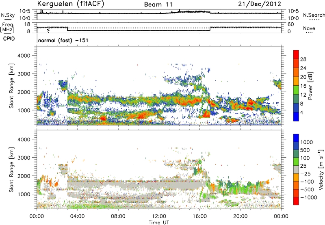
Task: Pick the blue top segment of the Velocity color bar
Action: [296, 138]
